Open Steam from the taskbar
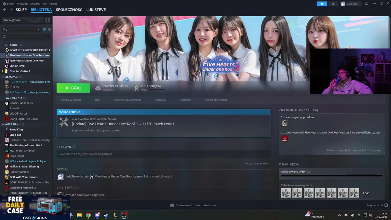The height and width of the screenshot is (220, 391). (106, 215)
